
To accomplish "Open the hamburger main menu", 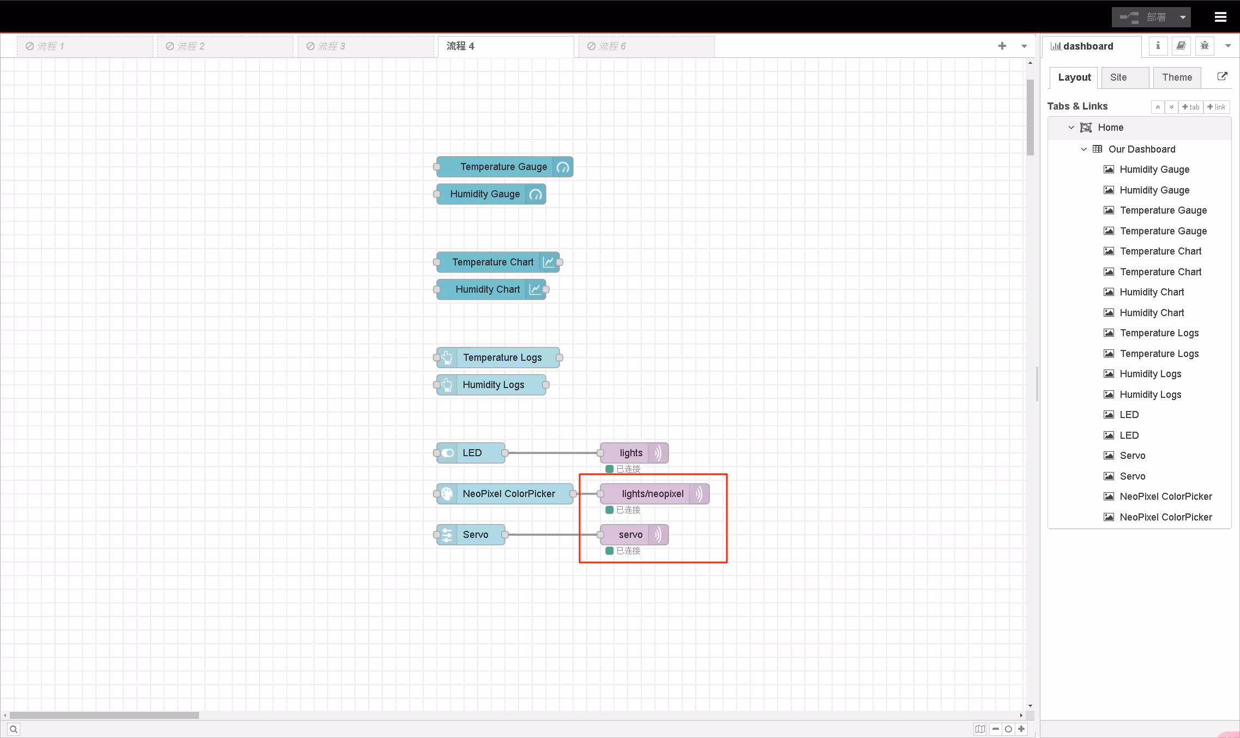I will click(x=1220, y=17).
